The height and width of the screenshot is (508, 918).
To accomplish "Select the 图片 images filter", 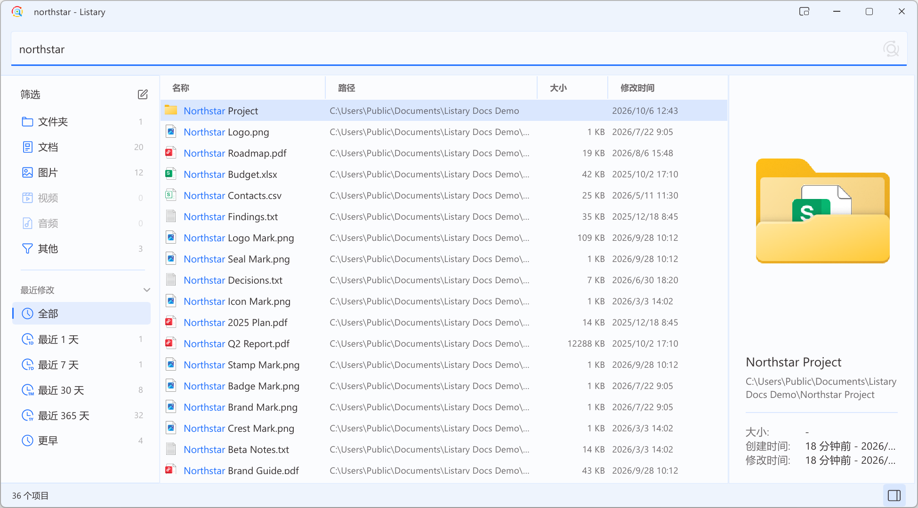I will coord(81,173).
